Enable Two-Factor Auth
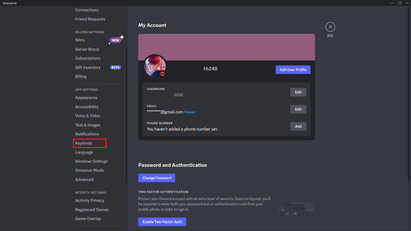 [x=162, y=222]
